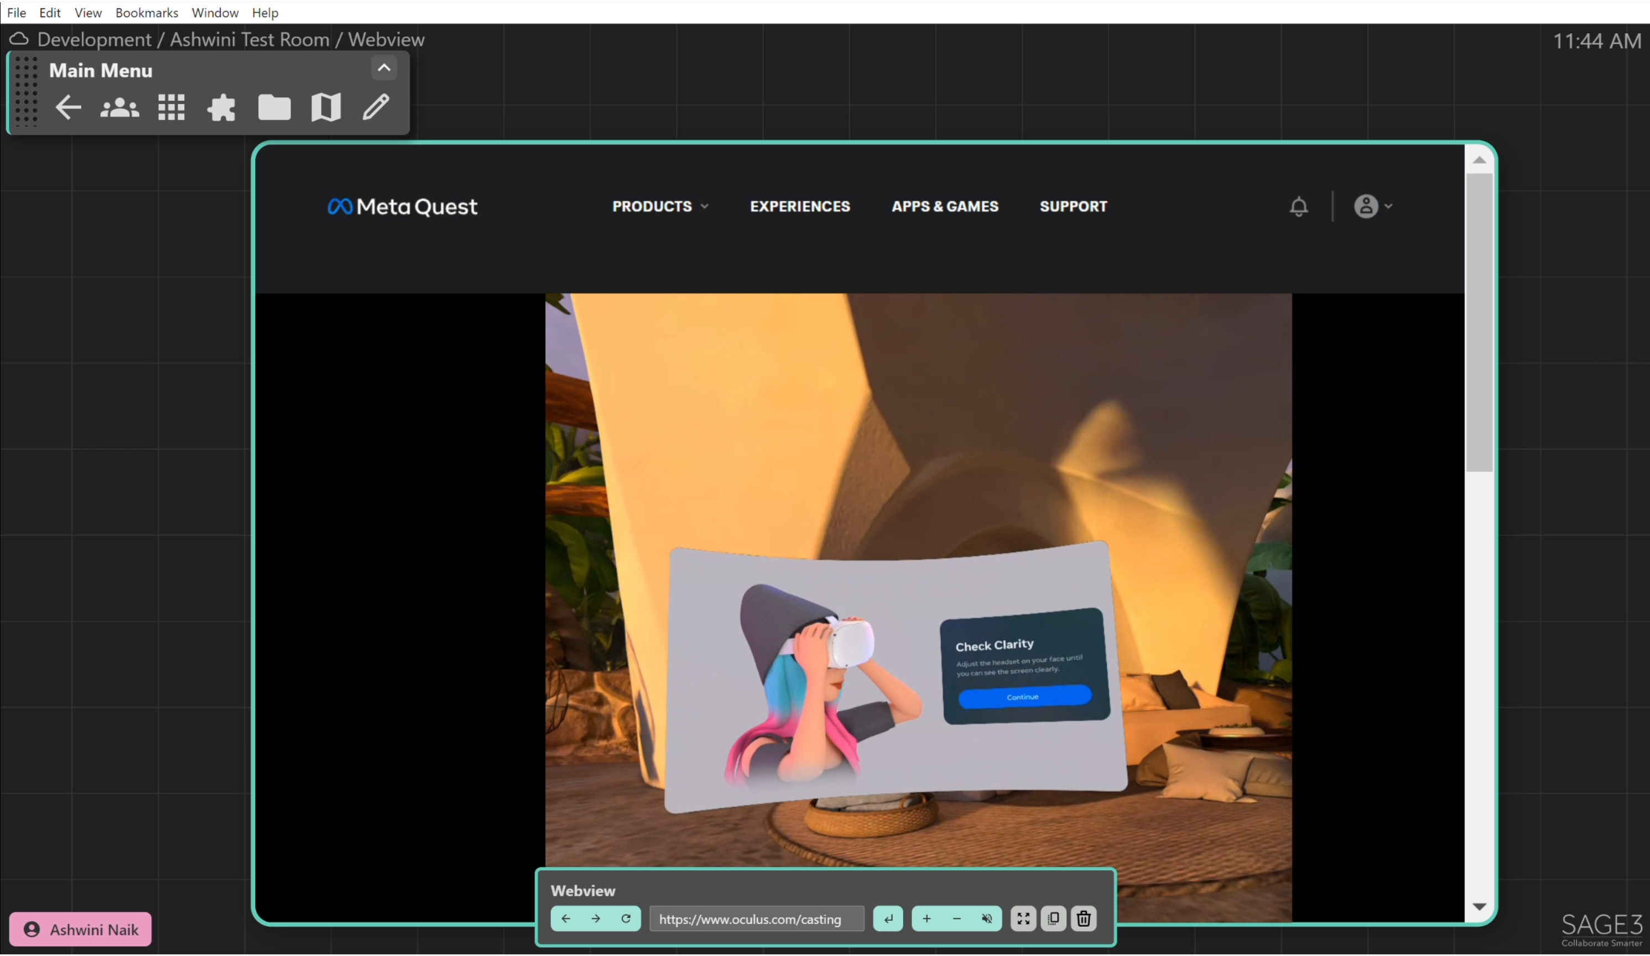Click the Ashwini Naik user button
The image size is (1650, 956).
pyautogui.click(x=81, y=929)
